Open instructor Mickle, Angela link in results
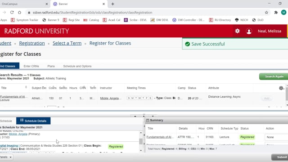 coord(111,98)
